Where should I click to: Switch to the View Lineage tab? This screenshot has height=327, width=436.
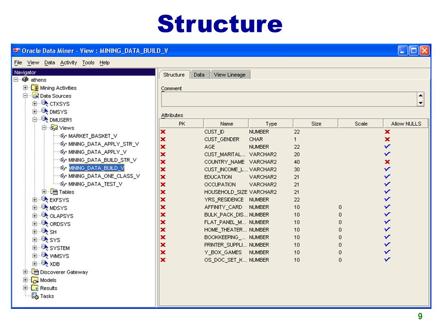pyautogui.click(x=230, y=75)
